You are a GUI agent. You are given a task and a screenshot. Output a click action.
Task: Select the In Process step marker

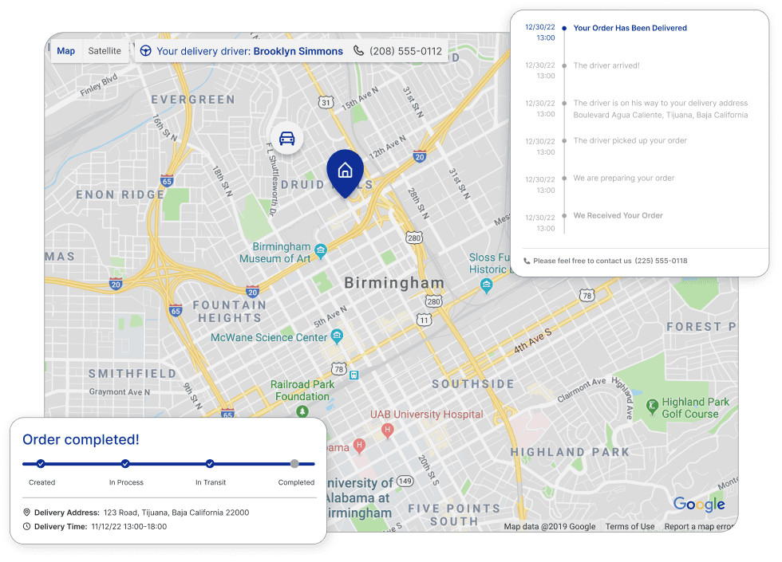[x=125, y=464]
